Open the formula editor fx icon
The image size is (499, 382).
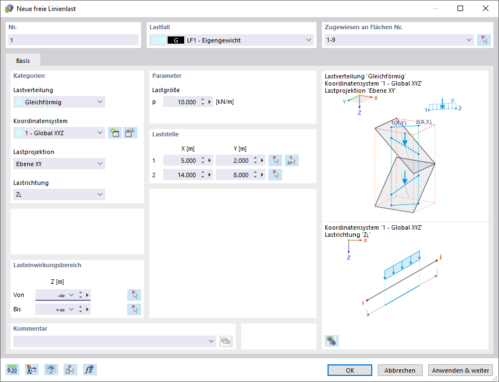pyautogui.click(x=90, y=370)
